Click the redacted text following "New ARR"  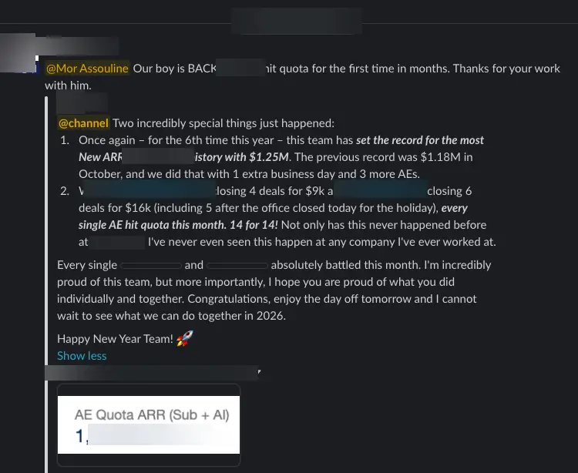pyautogui.click(x=158, y=156)
